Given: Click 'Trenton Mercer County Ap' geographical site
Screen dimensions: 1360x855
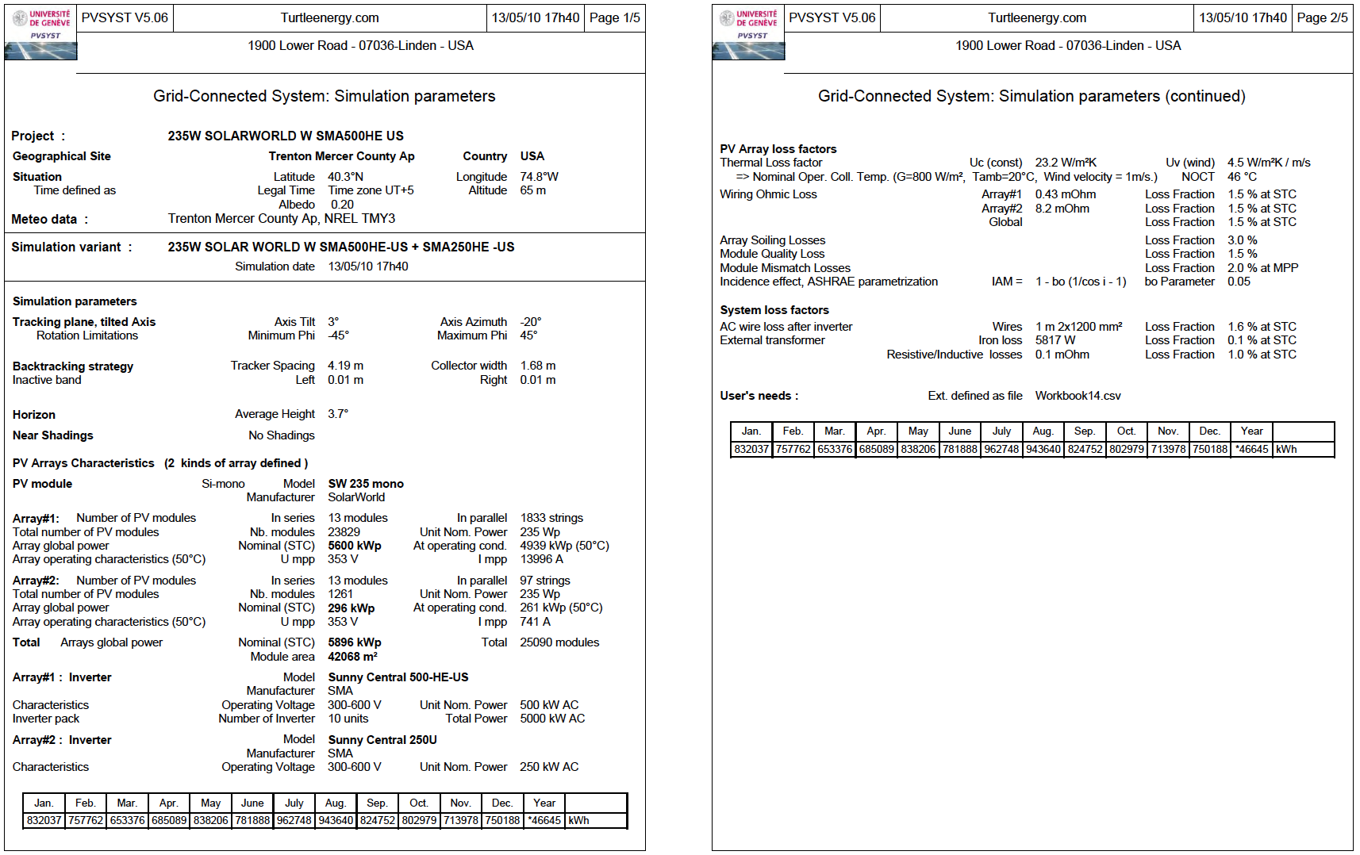Looking at the screenshot, I should pos(341,156).
